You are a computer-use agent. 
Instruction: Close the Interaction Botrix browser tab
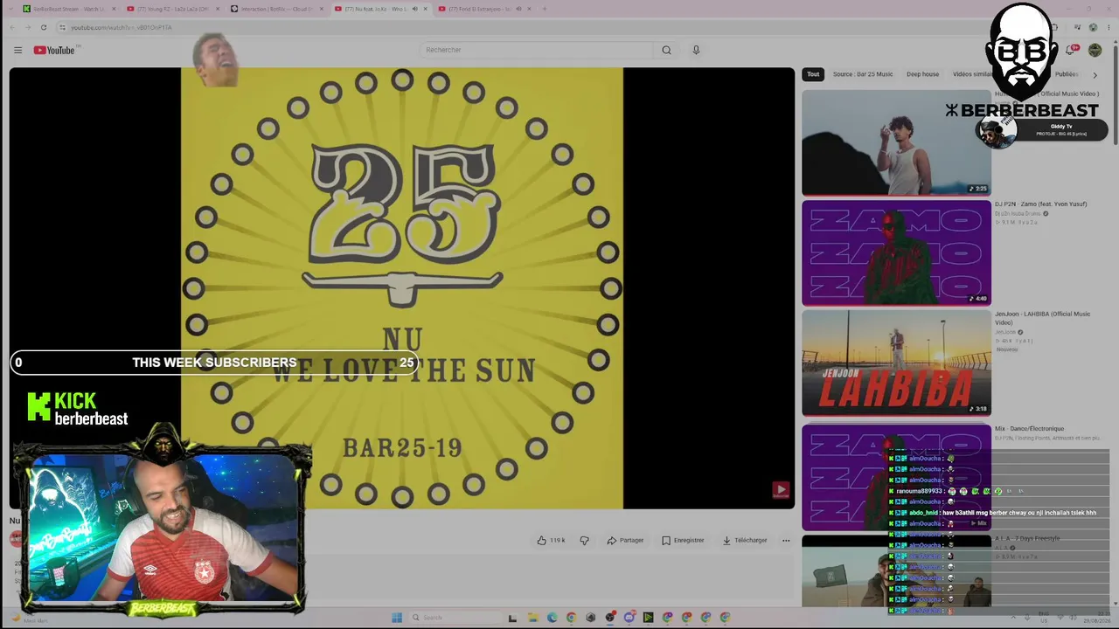point(322,9)
